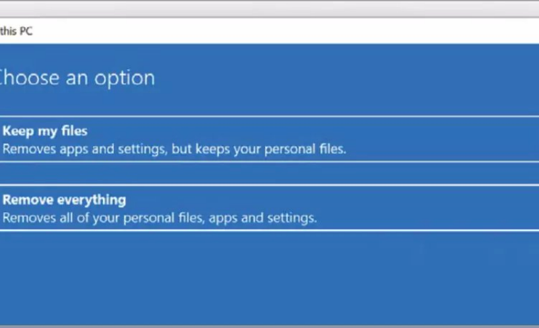The image size is (539, 328).
Task: Click the "this PC" window title text
Action: coord(16,31)
